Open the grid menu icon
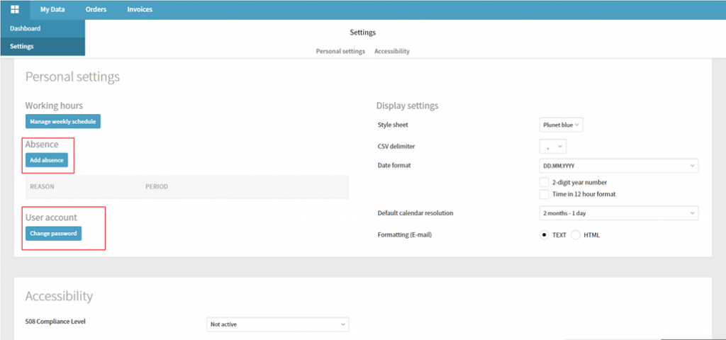726x340 pixels. pos(15,9)
